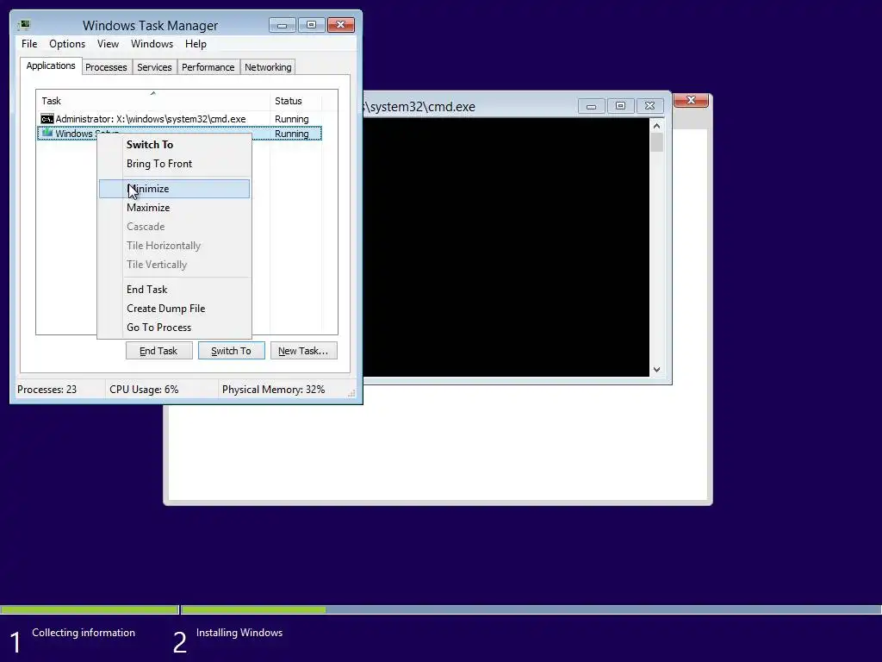
Task: Click the Switch To button
Action: [231, 351]
